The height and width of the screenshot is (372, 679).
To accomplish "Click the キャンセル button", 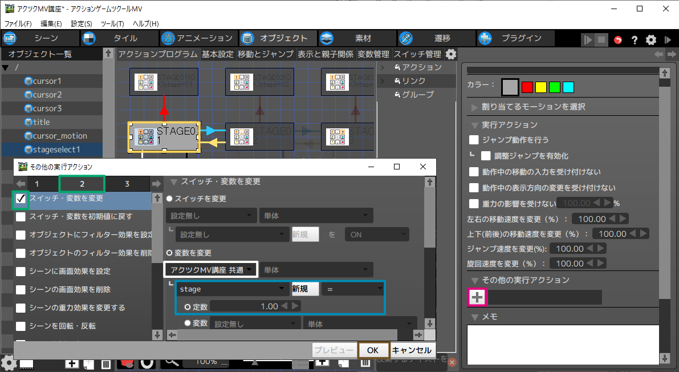I will coord(412,350).
